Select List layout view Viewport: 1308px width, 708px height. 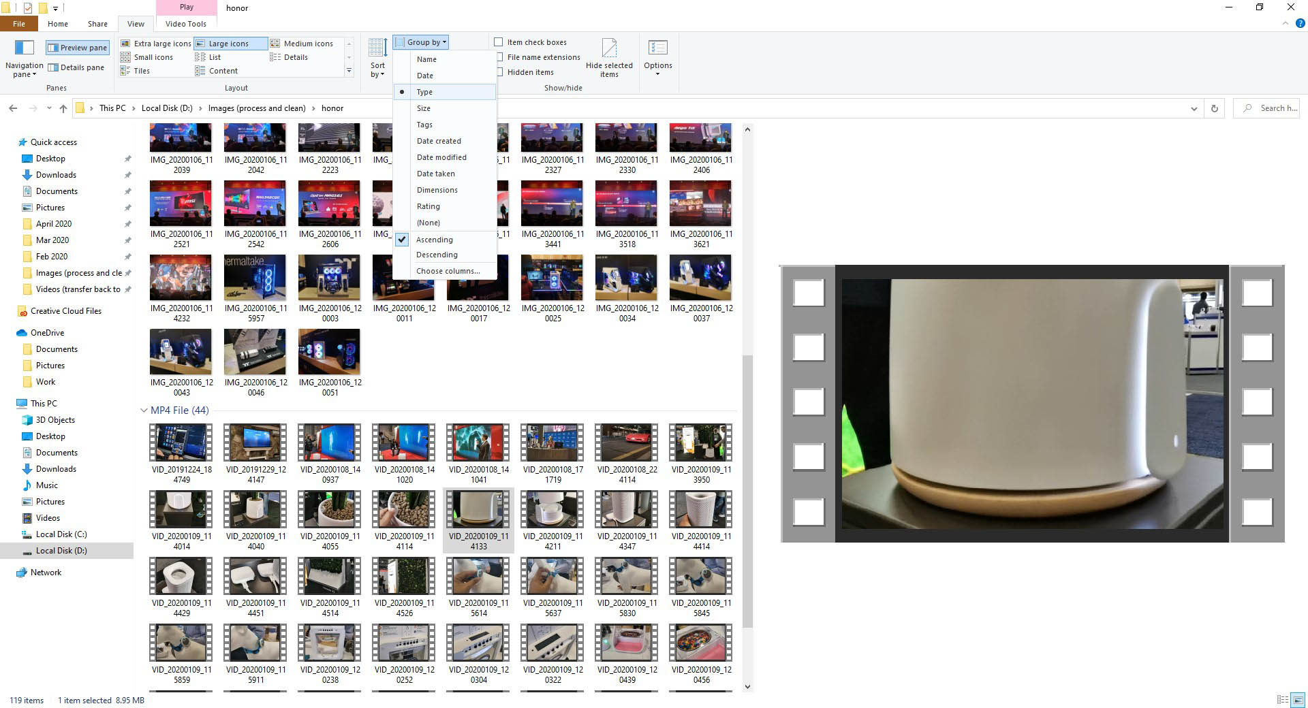coord(208,57)
